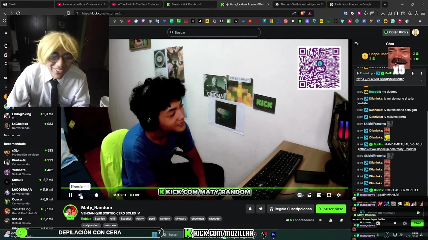Image resolution: width=428 pixels, height=240 pixels.
Task: Enter fullscreen mode in player
Action: (329, 195)
